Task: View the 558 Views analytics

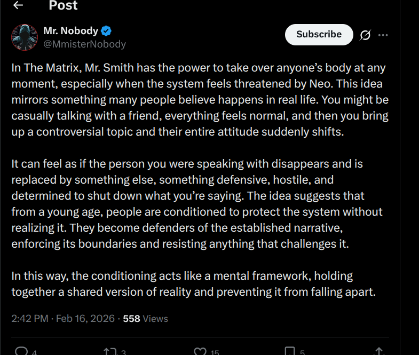Action: point(145,319)
